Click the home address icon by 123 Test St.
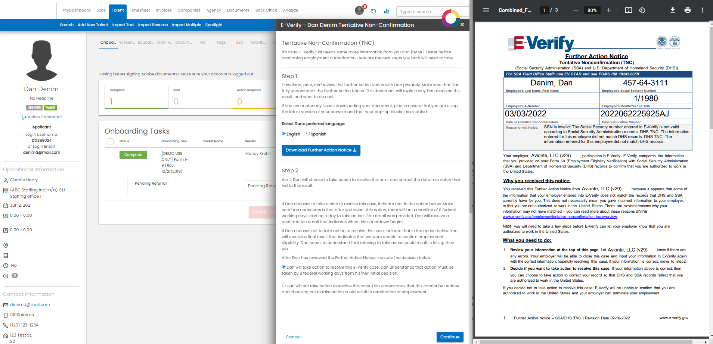This screenshot has height=344, width=713. (6, 335)
